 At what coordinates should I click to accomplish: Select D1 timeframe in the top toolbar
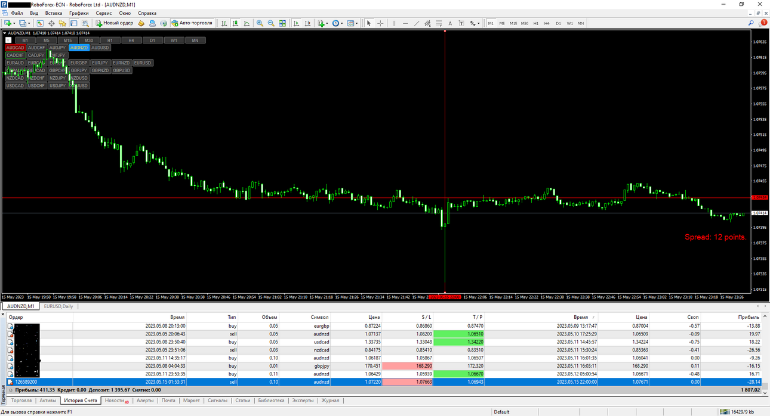point(559,23)
